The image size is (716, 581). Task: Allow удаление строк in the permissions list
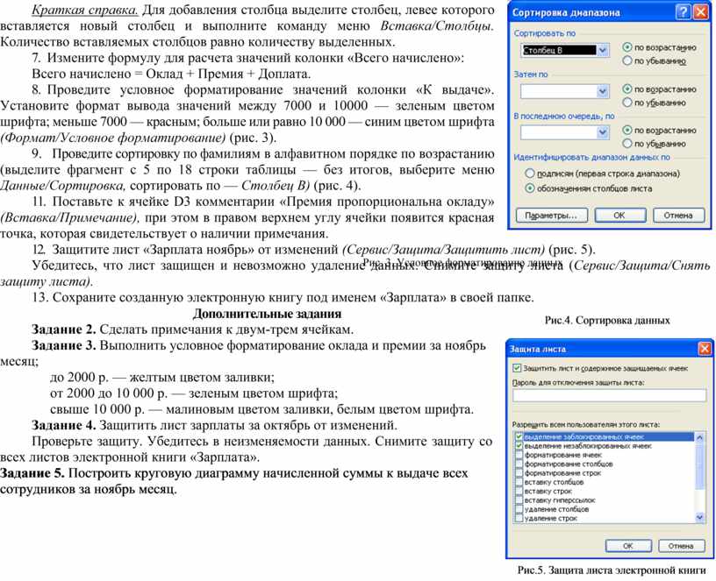[519, 519]
